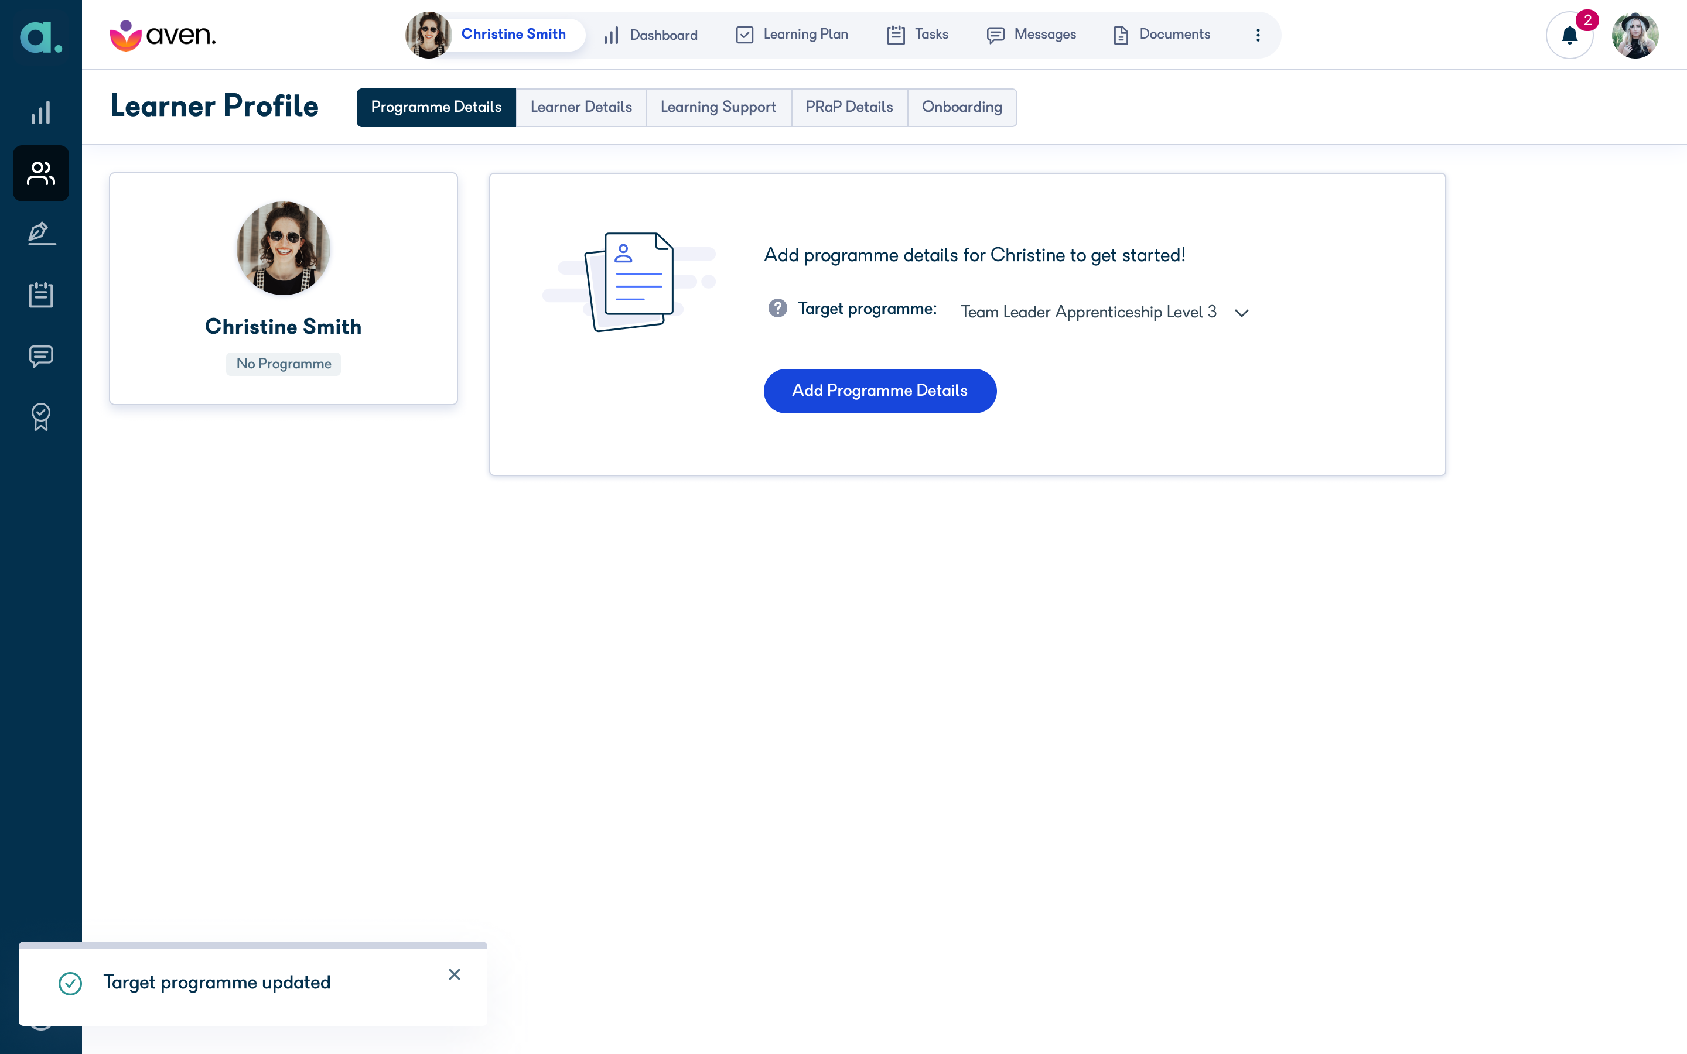Open the tasks notepad sidebar icon

click(x=41, y=295)
